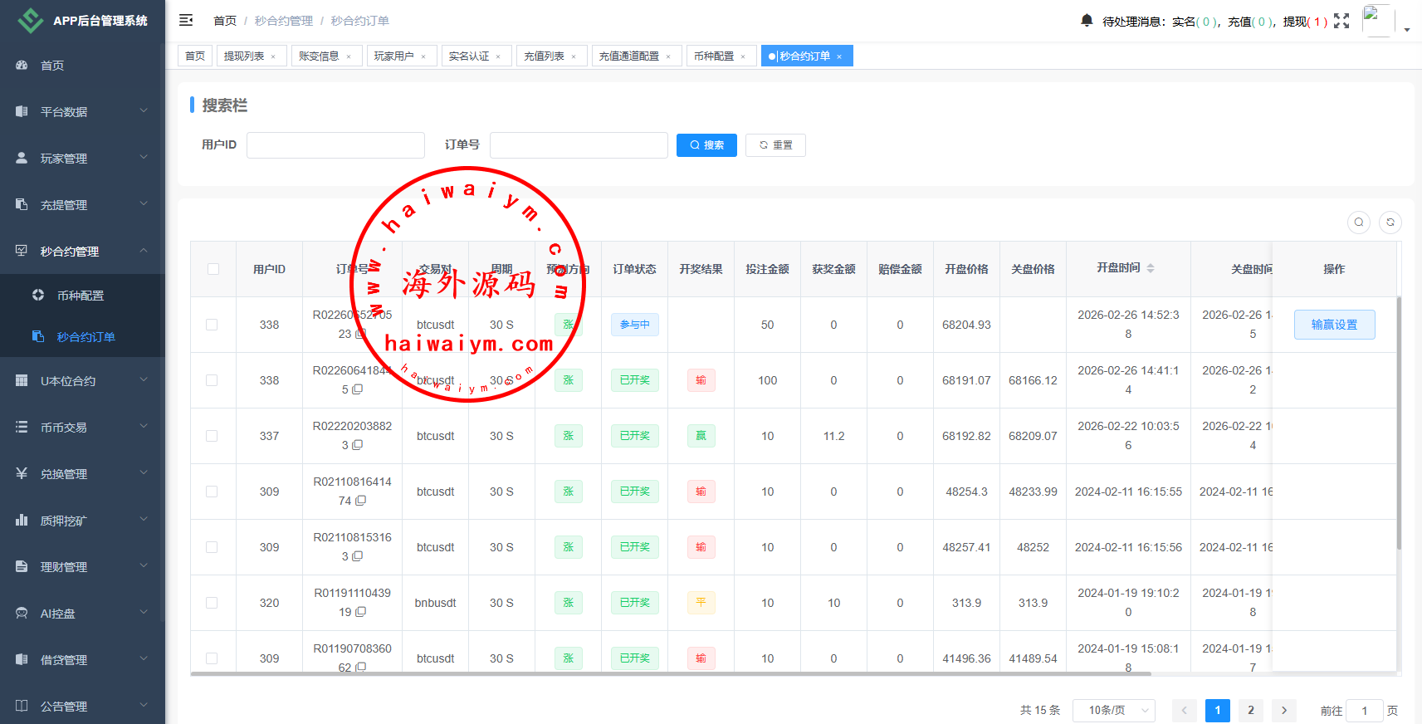Screen dimensions: 1422x724
Task: Click the blue 搜索 button
Action: tap(706, 145)
